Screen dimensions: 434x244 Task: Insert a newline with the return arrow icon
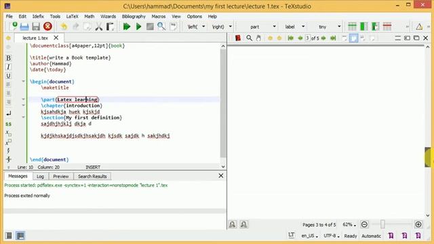click(8, 113)
